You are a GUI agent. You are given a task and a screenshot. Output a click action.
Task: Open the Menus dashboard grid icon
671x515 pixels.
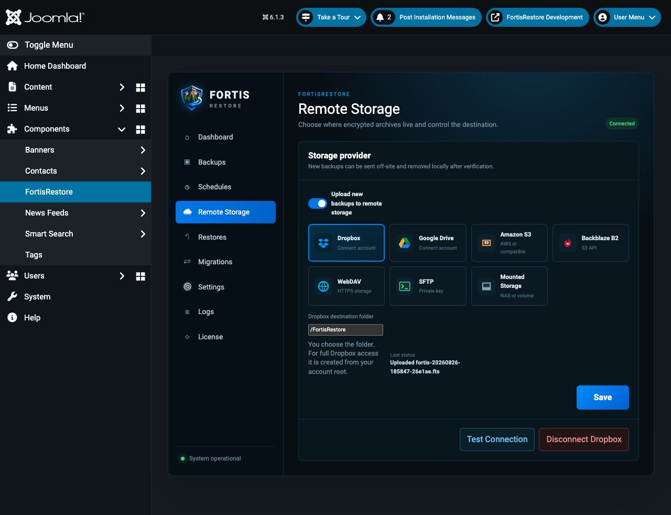(140, 109)
